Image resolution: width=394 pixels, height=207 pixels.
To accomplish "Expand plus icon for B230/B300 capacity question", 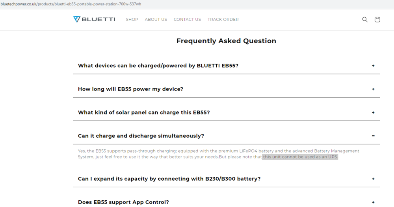I will coord(373,179).
